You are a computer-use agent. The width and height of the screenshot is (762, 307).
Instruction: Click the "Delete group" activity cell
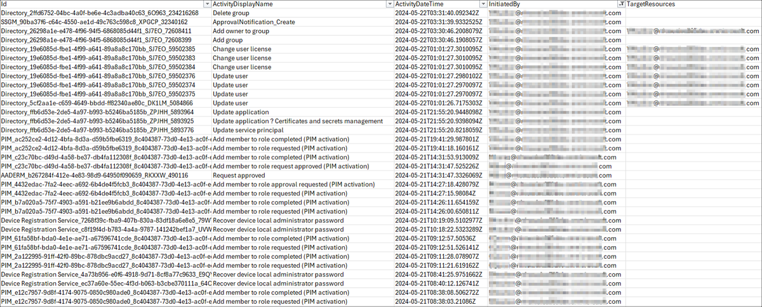coord(302,12)
